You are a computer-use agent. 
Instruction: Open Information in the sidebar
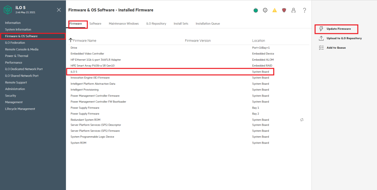[13, 23]
